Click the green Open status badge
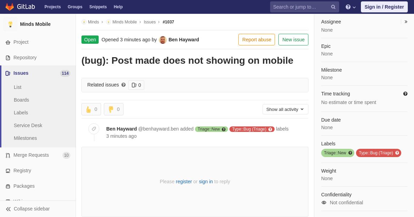Screen dimensions: 414x217 click(90, 40)
